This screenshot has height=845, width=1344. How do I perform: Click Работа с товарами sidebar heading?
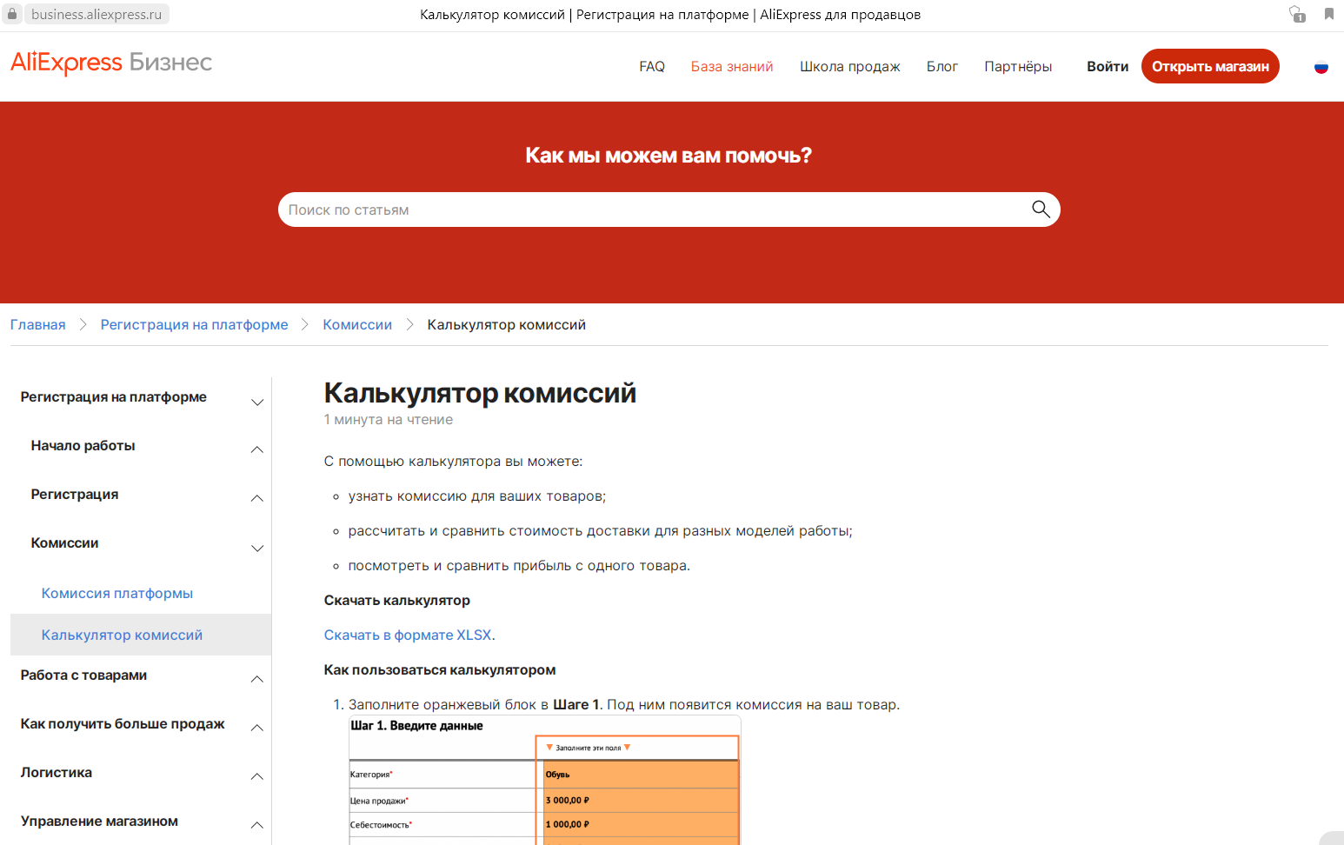(84, 675)
